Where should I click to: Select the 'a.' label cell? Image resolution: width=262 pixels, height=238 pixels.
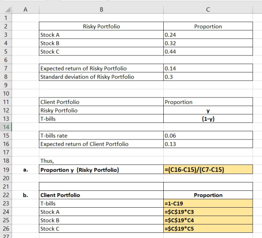pyautogui.click(x=25, y=169)
